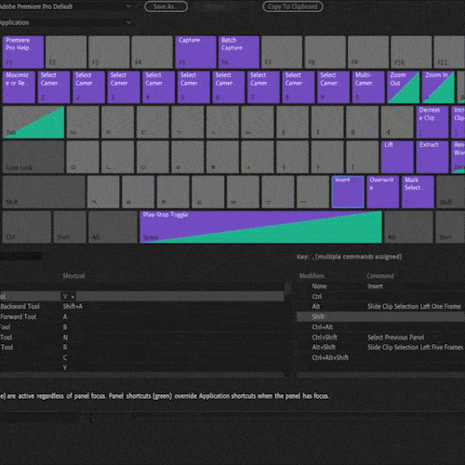Click the R shortcut cell
The image size is (465, 465).
tap(65, 347)
